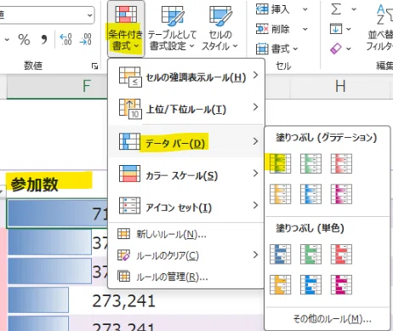393x331 pixels.
Task: Apply comma style format
Action: (x=44, y=39)
